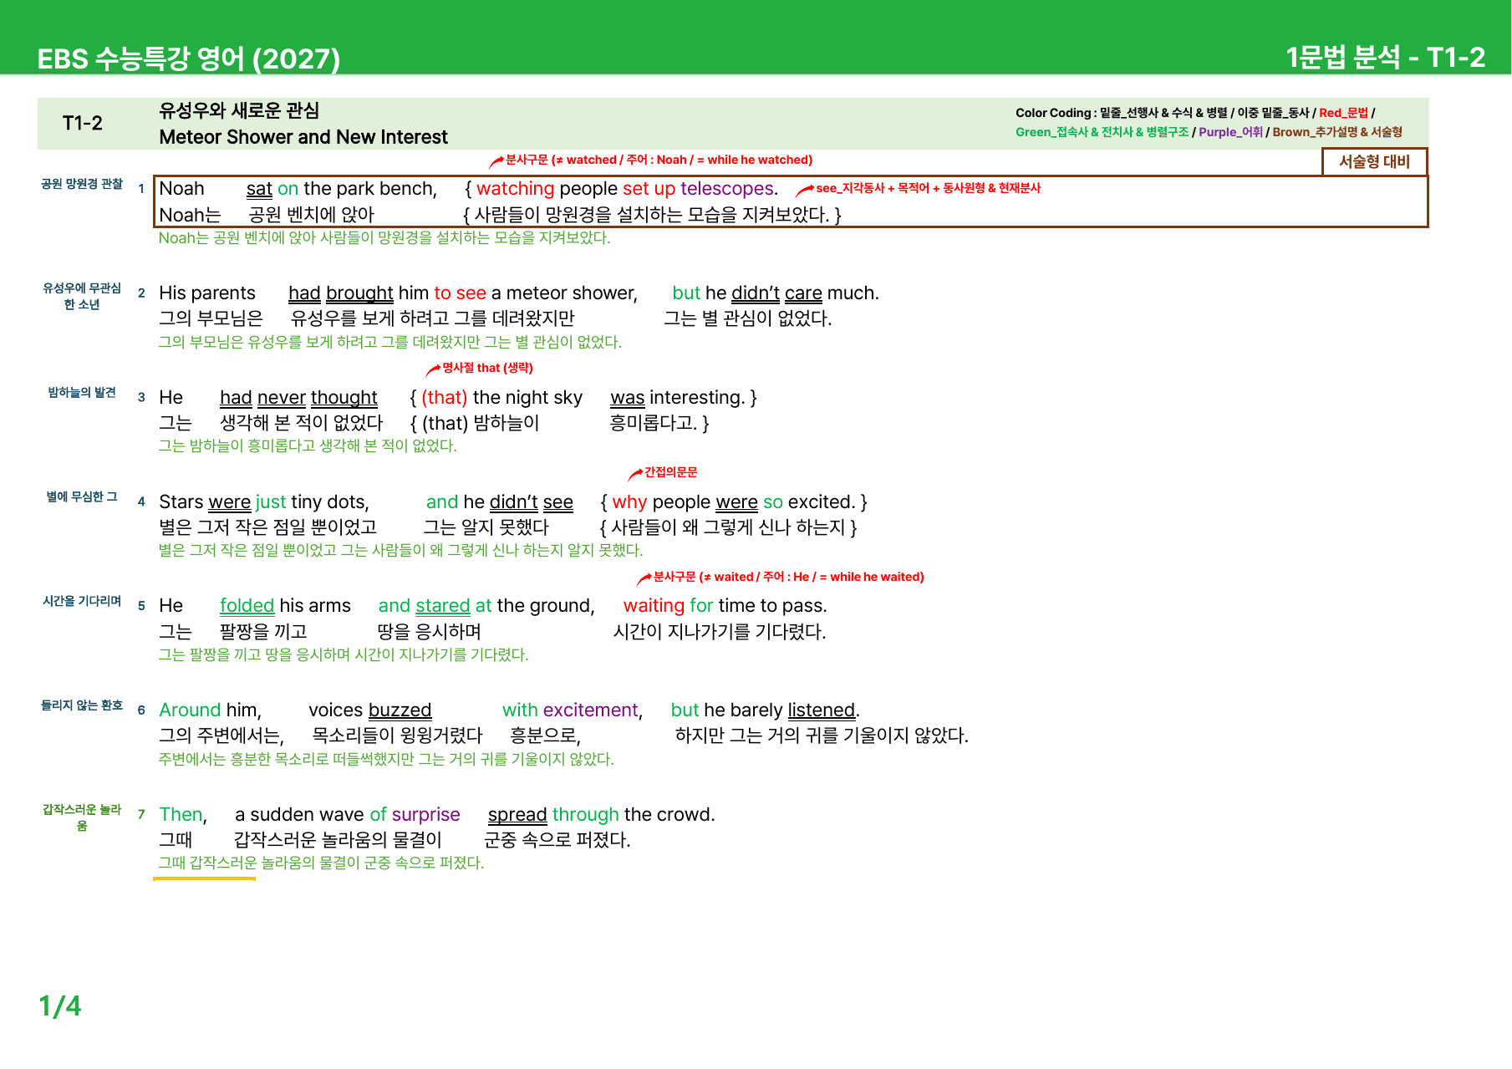Click the purple legend 'Purple_어휘'
Image resolution: width=1512 pixels, height=1069 pixels.
pyautogui.click(x=1230, y=132)
